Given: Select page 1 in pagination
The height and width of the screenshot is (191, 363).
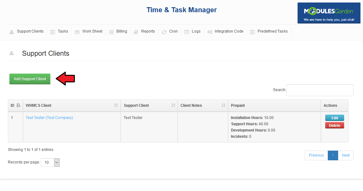Looking at the screenshot, I should point(333,155).
